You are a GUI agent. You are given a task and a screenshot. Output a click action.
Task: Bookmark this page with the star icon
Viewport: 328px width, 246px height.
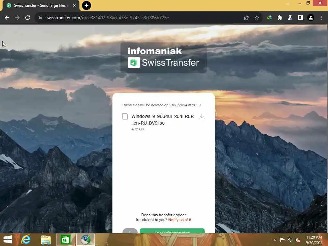pyautogui.click(x=257, y=18)
